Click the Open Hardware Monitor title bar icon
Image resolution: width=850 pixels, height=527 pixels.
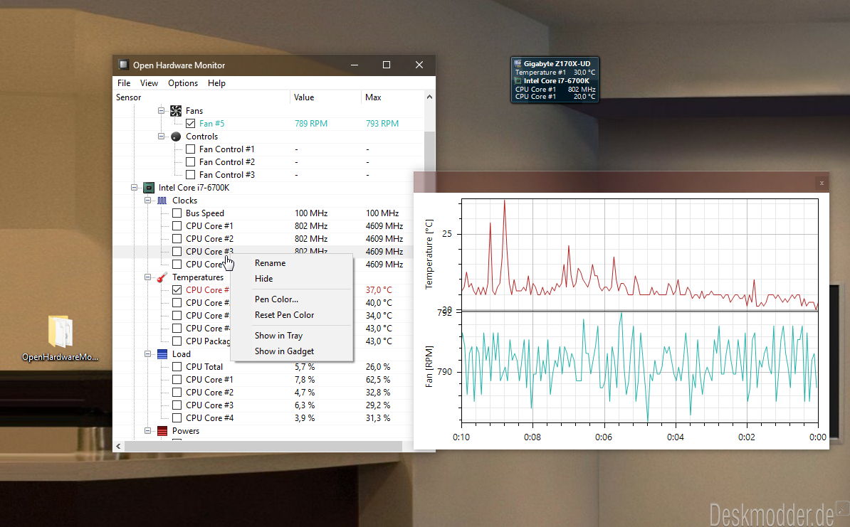[124, 65]
